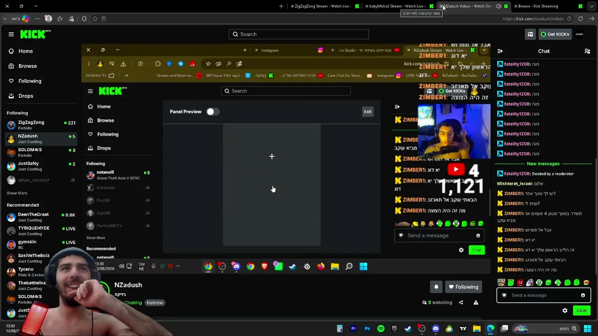
Task: Bookmark this page with the star icon
Action: click(x=95, y=19)
